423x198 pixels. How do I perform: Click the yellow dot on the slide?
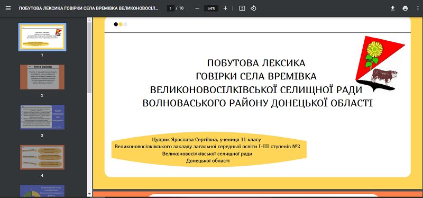click(x=121, y=24)
